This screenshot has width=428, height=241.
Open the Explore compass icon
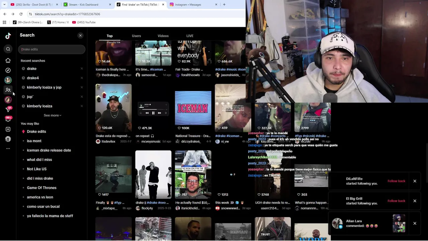point(8,70)
